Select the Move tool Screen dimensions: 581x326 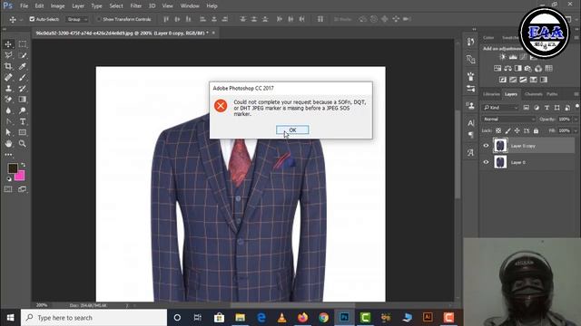coord(8,44)
